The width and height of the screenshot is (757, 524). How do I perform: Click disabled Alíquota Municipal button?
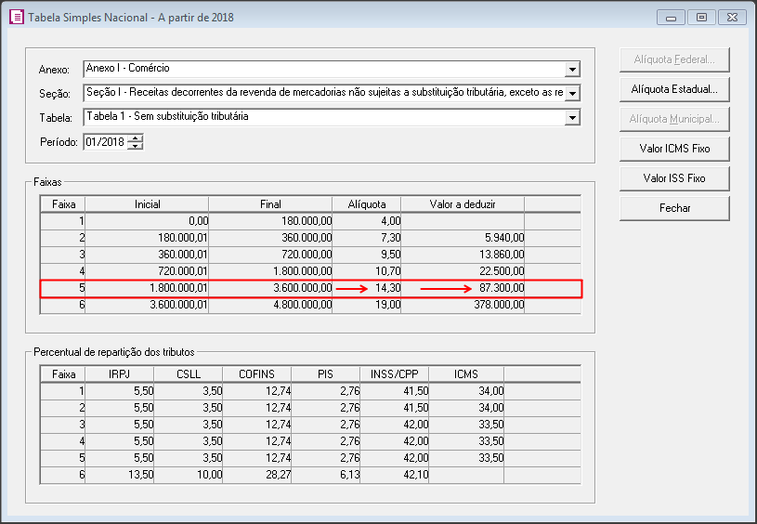coord(674,119)
